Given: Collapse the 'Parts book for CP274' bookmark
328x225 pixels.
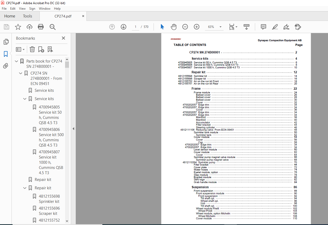Looking at the screenshot, I should tap(16, 61).
